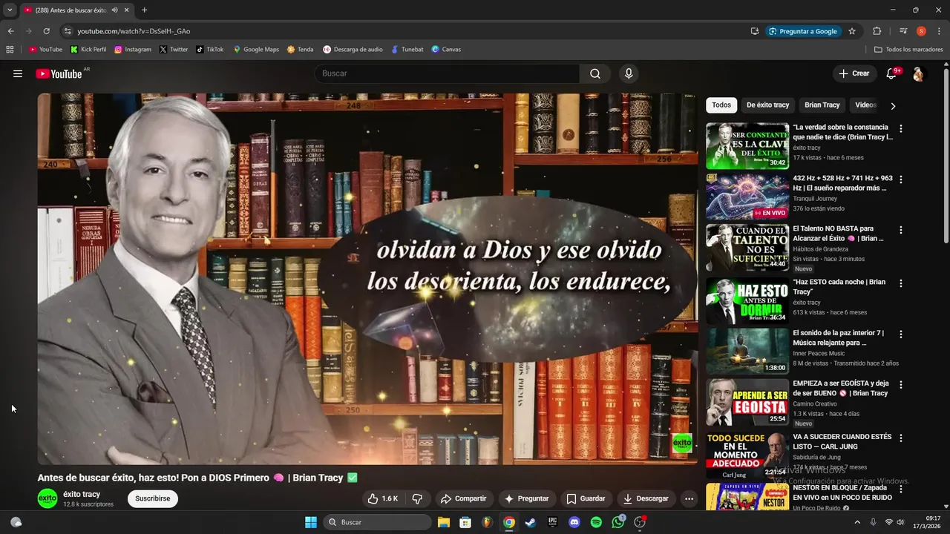Open the YouTube bookmark
The height and width of the screenshot is (534, 950).
tap(45, 50)
